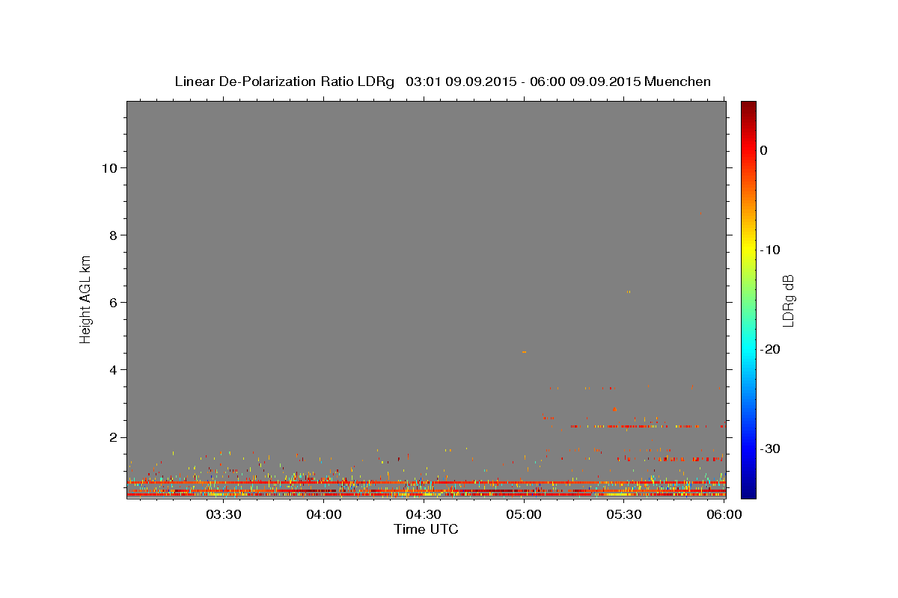The image size is (898, 598).
Task: Click the colorbar value '0'
Action: 764,150
